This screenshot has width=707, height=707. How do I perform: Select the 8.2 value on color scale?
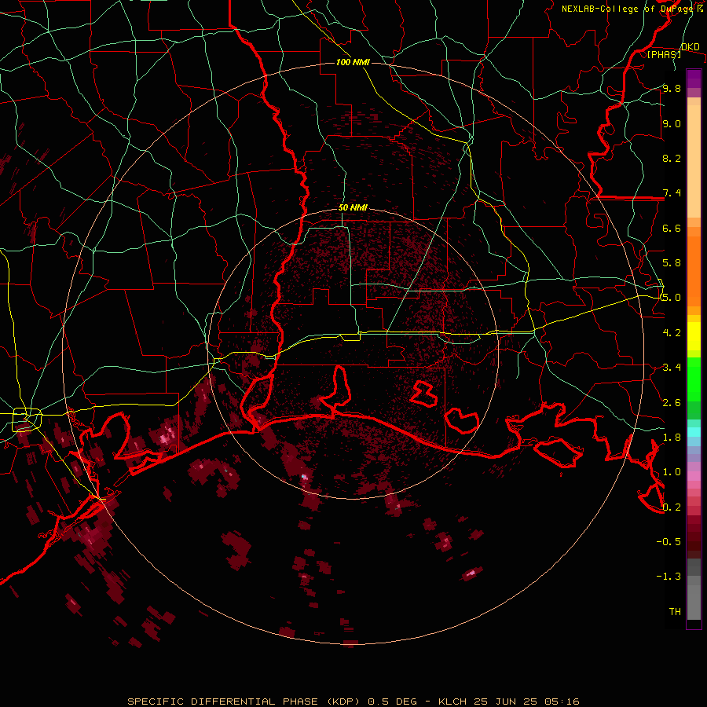pyautogui.click(x=672, y=158)
